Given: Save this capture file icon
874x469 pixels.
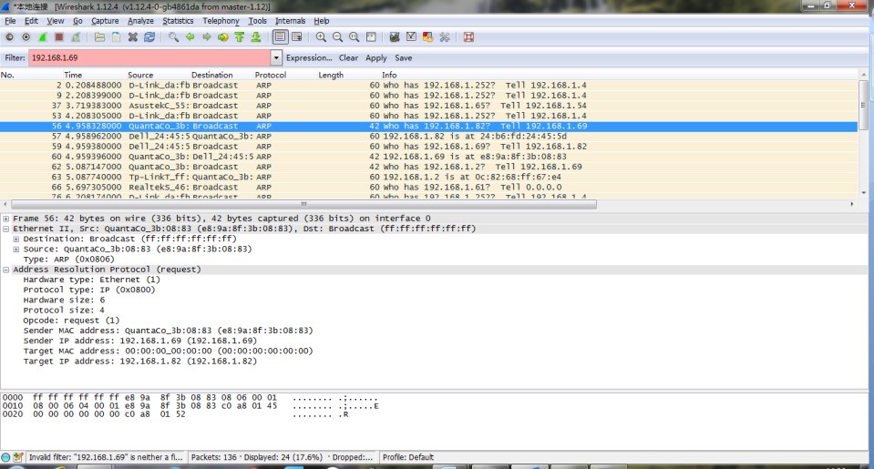Looking at the screenshot, I should click(x=116, y=37).
